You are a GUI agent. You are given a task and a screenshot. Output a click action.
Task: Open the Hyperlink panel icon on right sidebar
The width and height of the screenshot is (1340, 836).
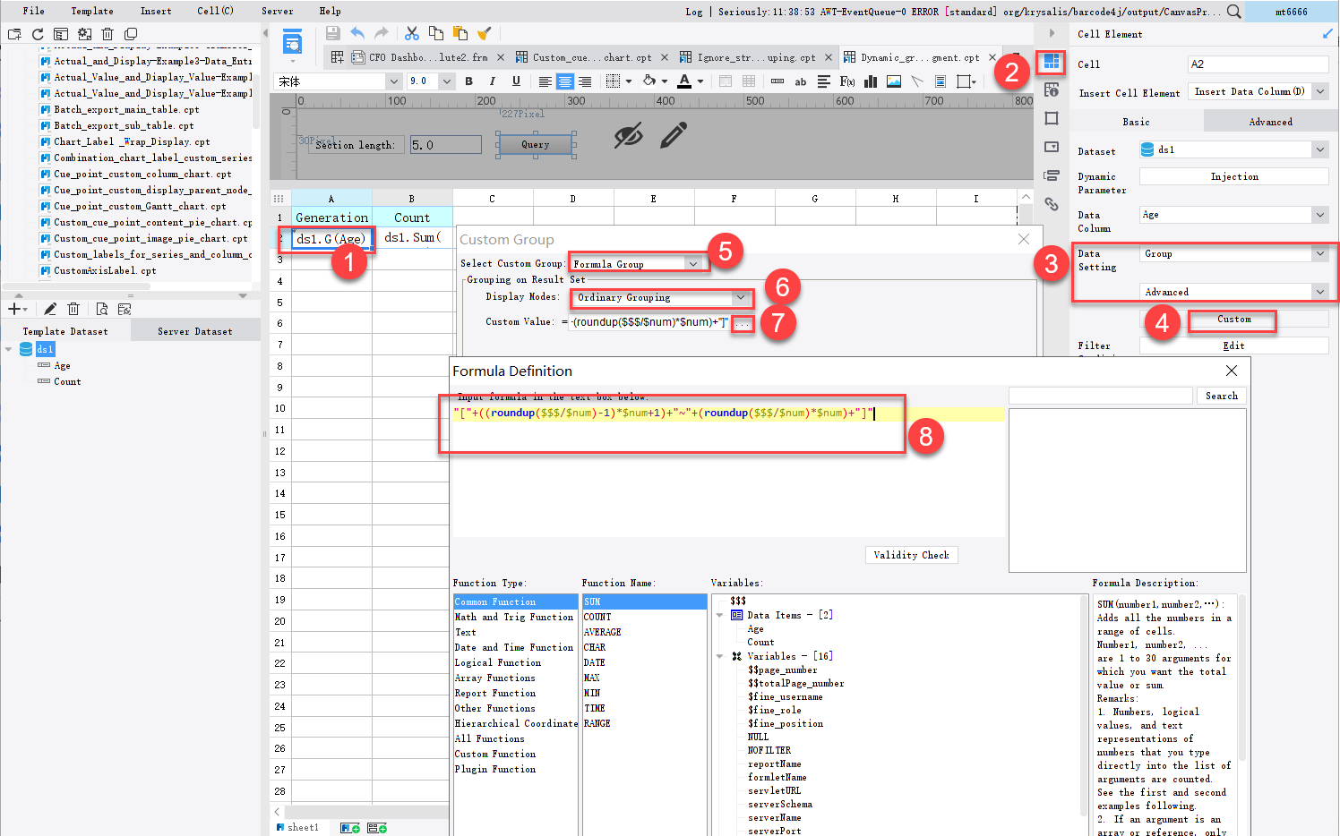coord(1052,204)
